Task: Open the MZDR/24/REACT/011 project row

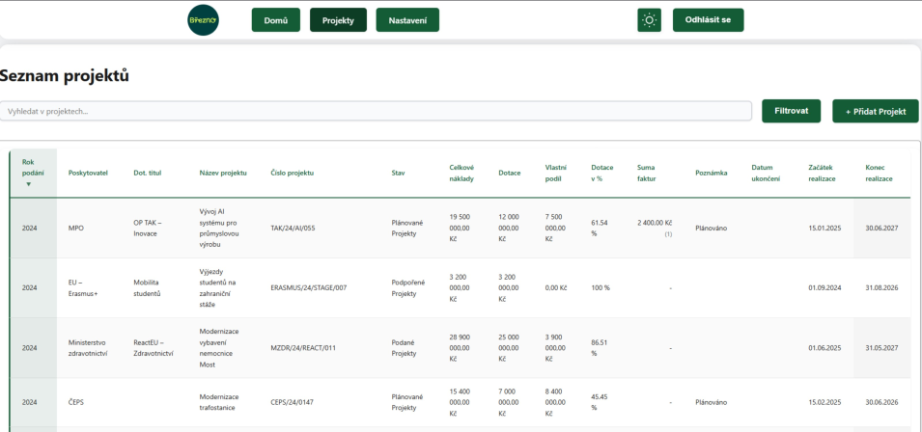Action: [x=460, y=348]
